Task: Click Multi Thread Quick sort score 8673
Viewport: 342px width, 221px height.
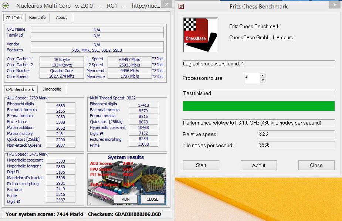Action: (x=143, y=122)
